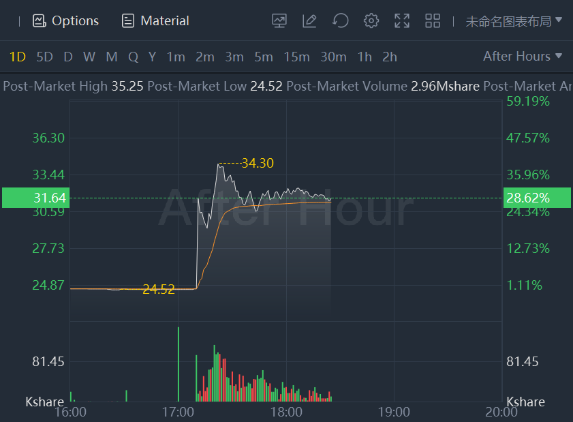The width and height of the screenshot is (573, 422).
Task: Click the 34.30 high price label
Action: click(258, 163)
